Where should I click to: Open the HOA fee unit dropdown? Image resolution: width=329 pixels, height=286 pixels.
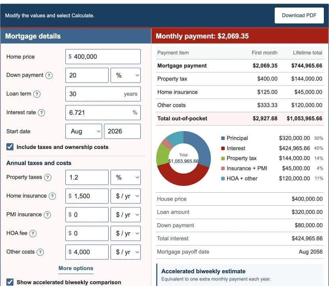pos(126,234)
